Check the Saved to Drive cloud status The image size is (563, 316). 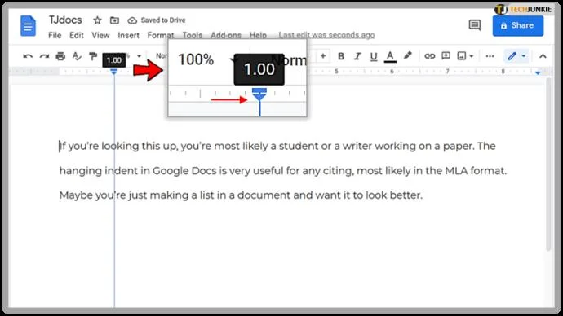coord(157,20)
